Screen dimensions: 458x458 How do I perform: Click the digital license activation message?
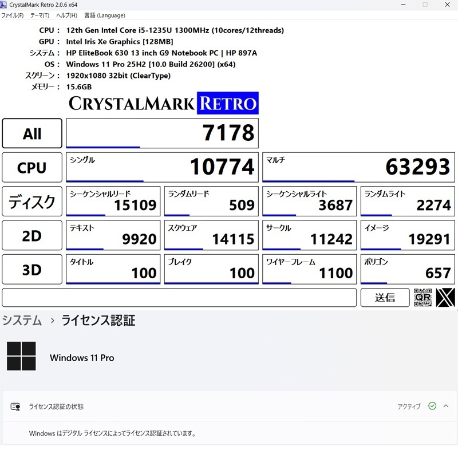(x=112, y=433)
